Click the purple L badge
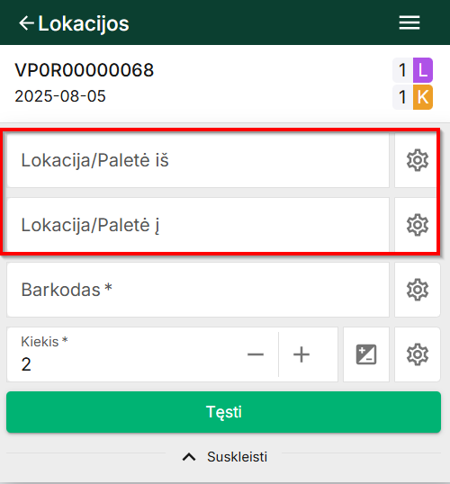Screen dimensions: 450x484 coord(423,70)
